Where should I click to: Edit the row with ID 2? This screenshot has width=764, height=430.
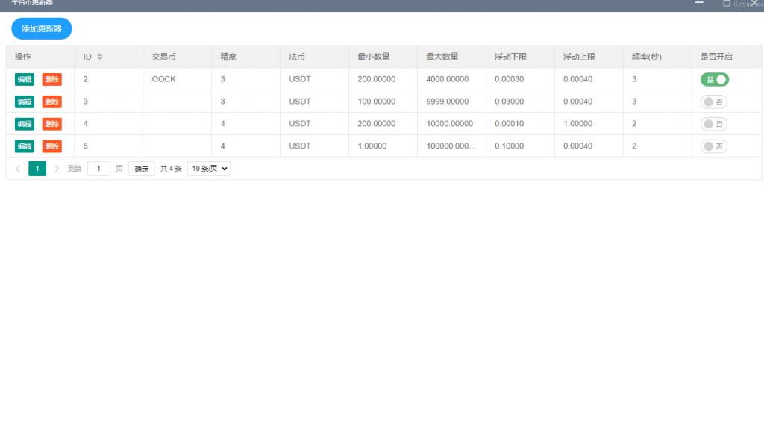[25, 79]
